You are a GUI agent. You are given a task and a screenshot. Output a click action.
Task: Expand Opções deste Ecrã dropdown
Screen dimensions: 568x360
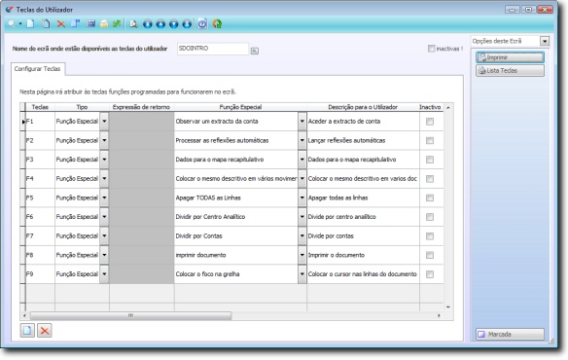545,41
